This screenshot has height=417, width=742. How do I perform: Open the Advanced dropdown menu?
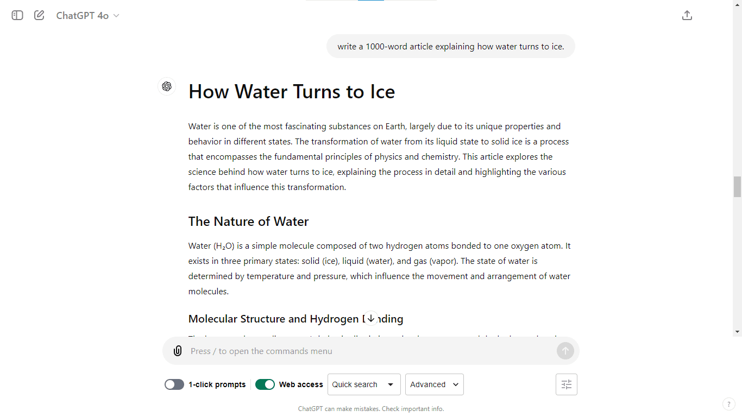point(435,384)
